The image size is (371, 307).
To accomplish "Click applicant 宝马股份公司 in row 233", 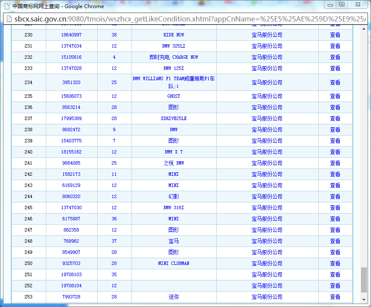I will pyautogui.click(x=267, y=68).
